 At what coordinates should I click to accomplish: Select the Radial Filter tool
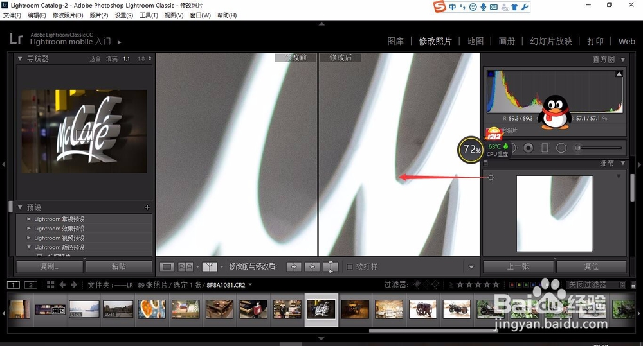[x=561, y=148]
